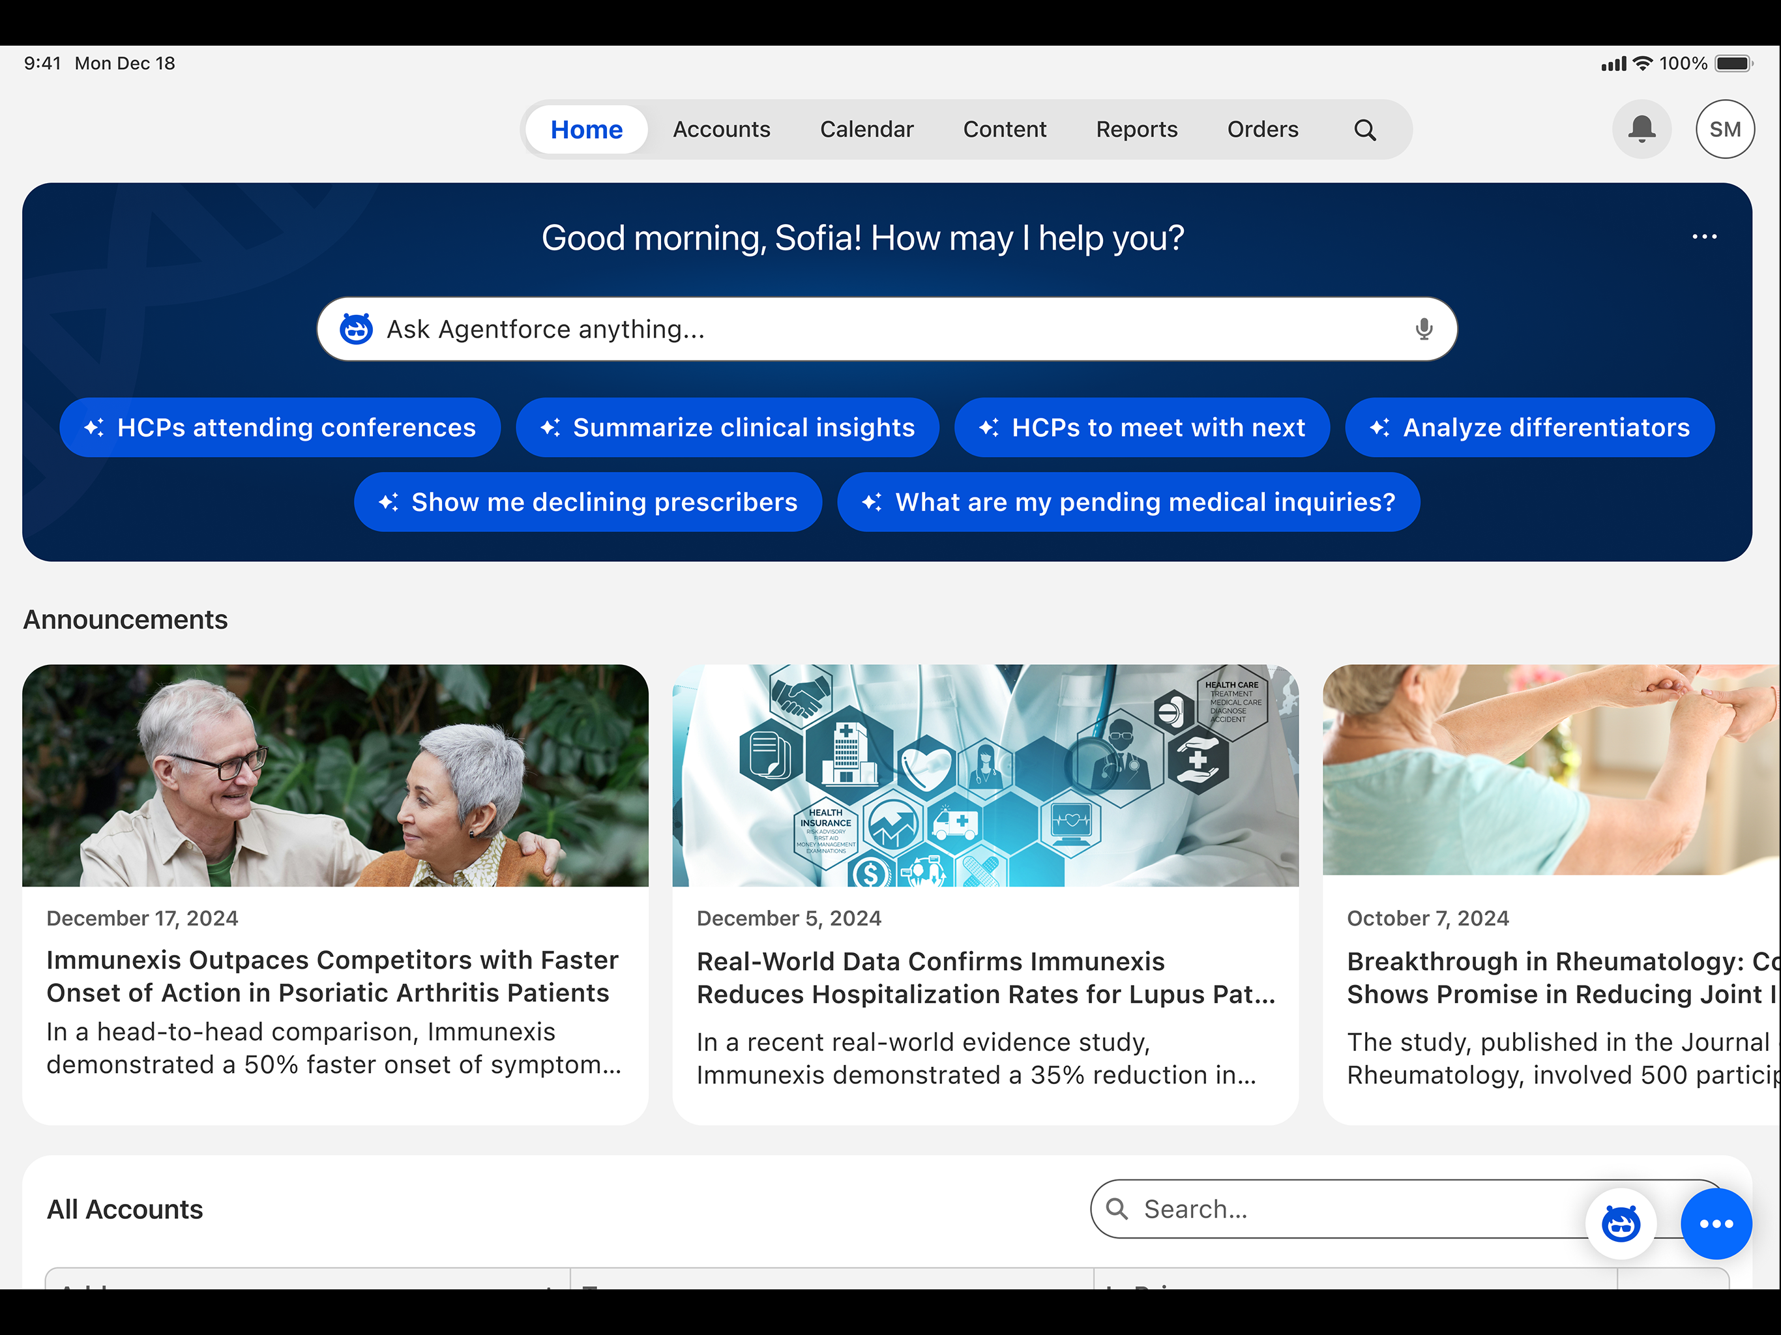Viewport: 1781px width, 1335px height.
Task: Open the notifications bell
Action: [1641, 129]
